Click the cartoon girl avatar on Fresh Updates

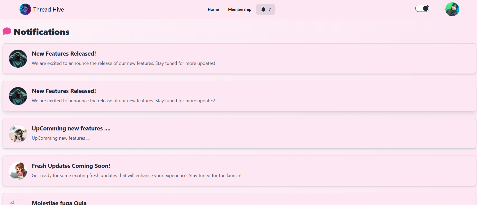(x=18, y=171)
